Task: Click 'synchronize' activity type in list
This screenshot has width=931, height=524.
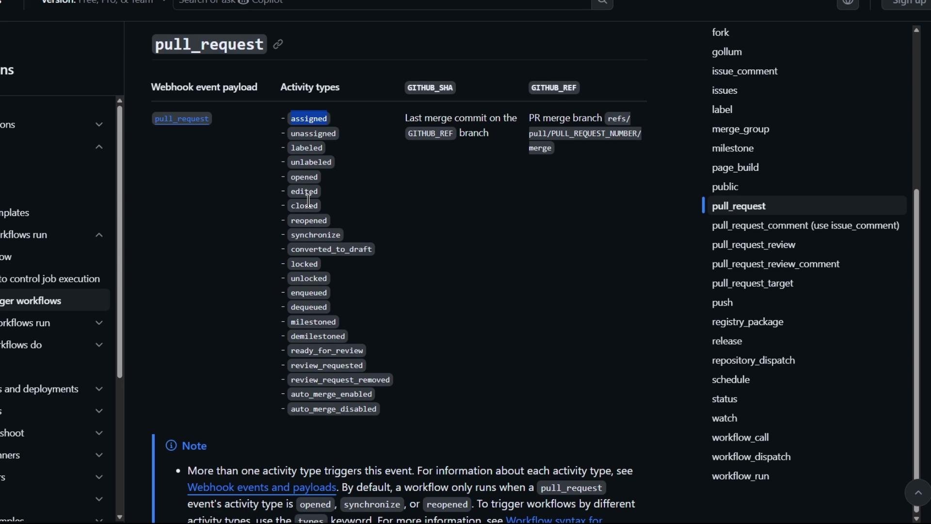Action: [x=316, y=235]
